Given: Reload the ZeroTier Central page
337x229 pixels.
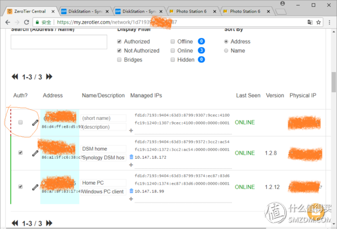Looking at the screenshot, I should 26,22.
